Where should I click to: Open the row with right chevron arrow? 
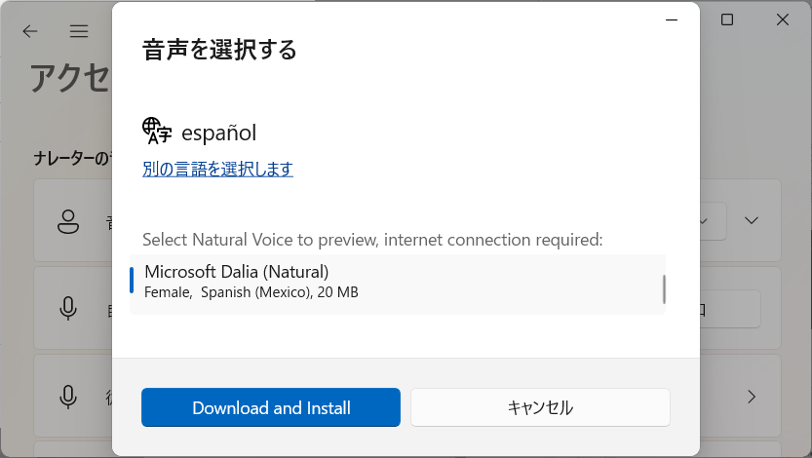[x=752, y=397]
